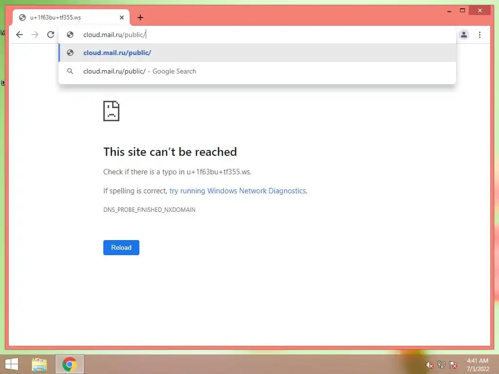Go back using the browser back arrow
The width and height of the screenshot is (499, 374).
(19, 35)
